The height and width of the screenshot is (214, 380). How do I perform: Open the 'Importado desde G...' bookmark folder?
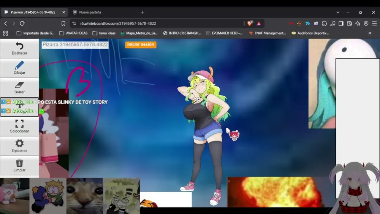click(36, 33)
